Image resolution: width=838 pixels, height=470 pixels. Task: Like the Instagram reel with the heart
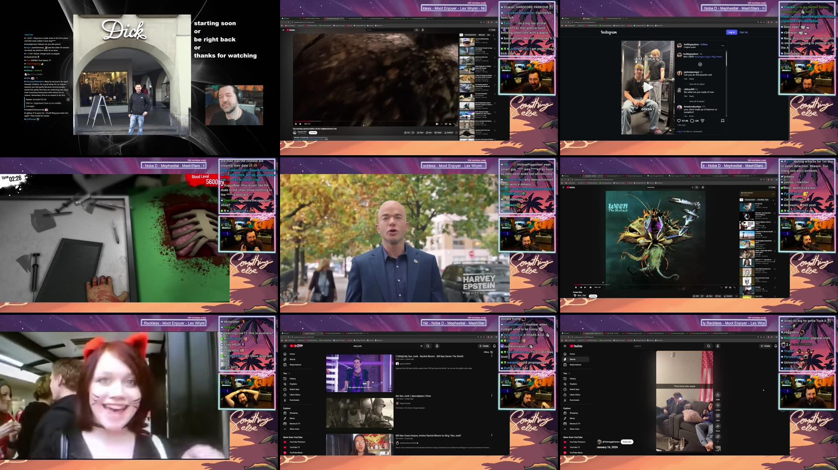tap(679, 121)
